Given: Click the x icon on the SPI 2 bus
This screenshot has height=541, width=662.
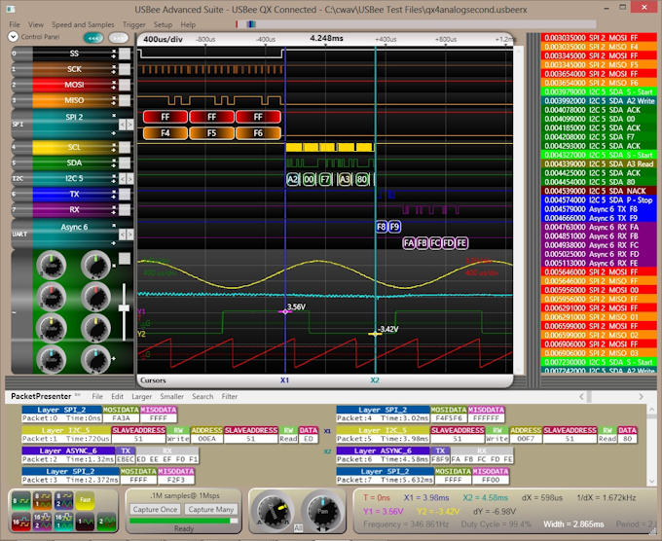Looking at the screenshot, I should 113,115.
